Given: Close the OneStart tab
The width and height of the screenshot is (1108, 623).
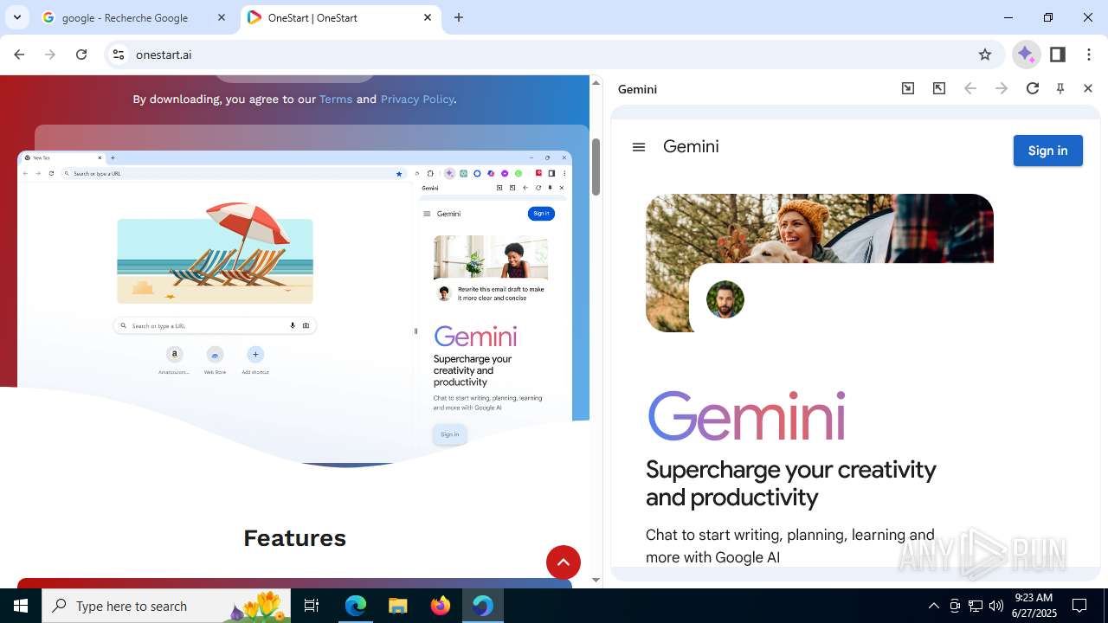Looking at the screenshot, I should pos(428,17).
